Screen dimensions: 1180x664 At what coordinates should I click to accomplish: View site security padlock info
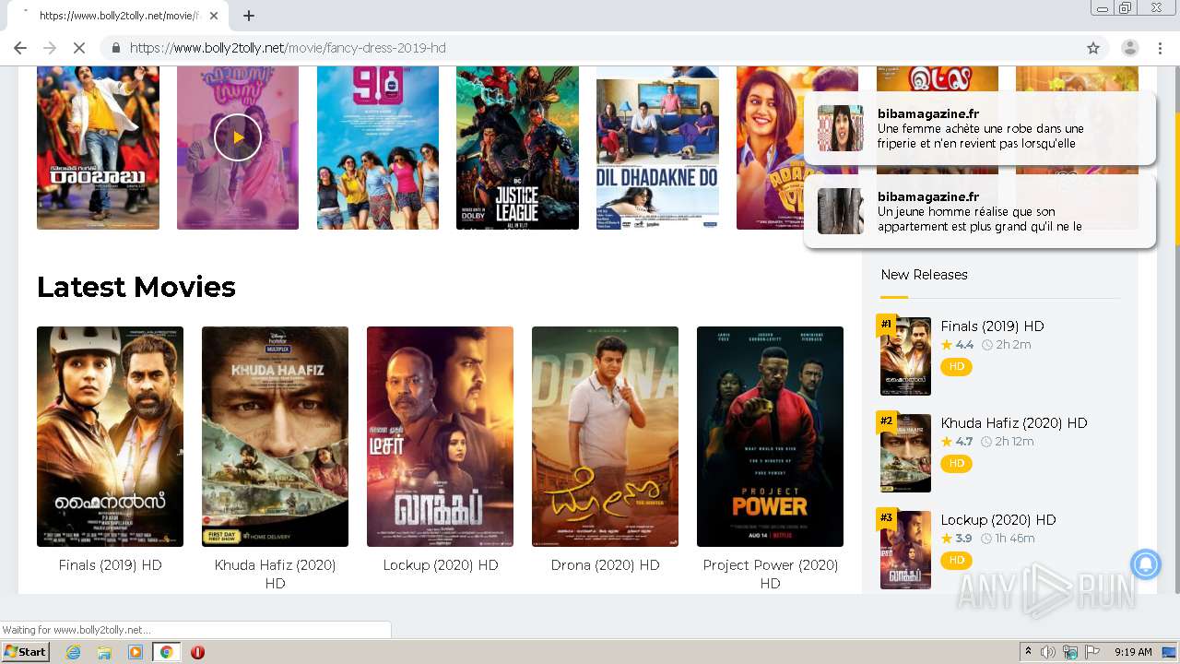pos(116,48)
